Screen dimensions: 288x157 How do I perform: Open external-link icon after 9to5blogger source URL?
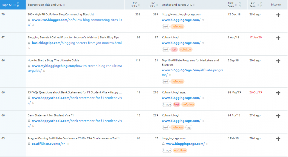click(33, 25)
